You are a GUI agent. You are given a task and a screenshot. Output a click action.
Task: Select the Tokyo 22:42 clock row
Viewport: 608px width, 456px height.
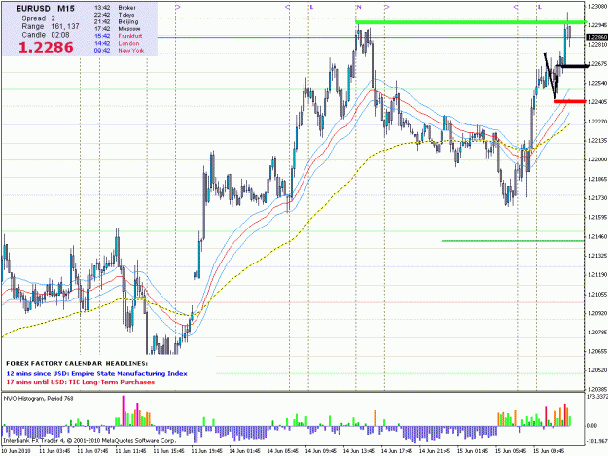point(114,15)
